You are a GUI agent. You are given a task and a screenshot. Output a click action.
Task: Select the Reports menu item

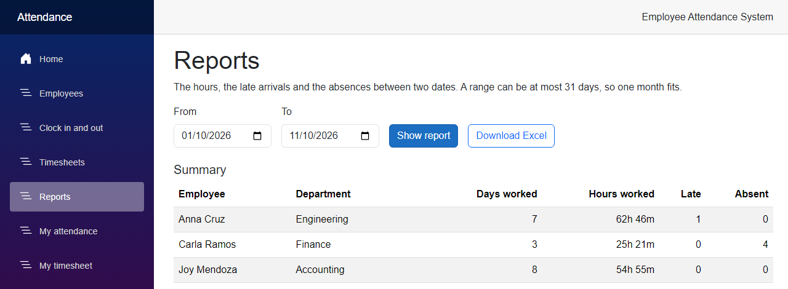pos(77,197)
